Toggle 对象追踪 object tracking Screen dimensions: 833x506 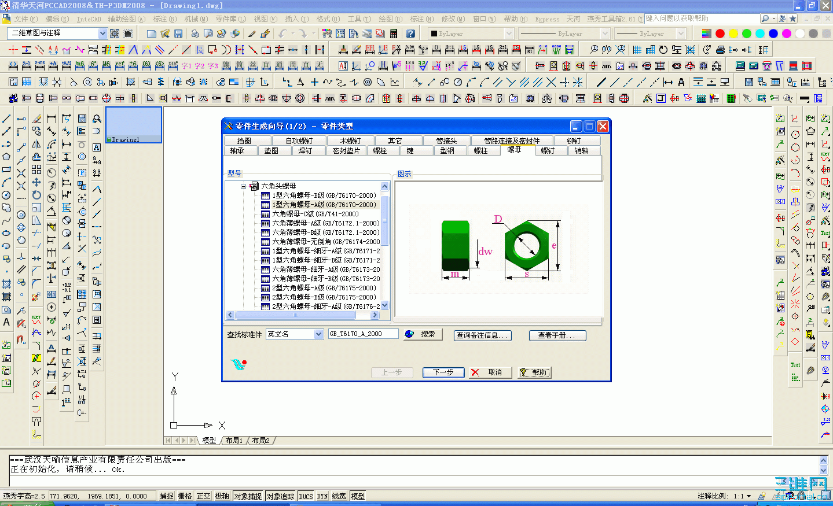tap(280, 496)
